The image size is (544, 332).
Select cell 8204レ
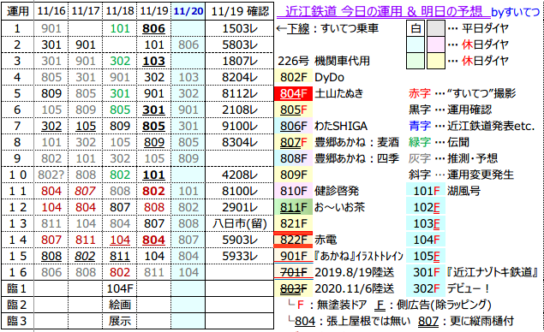pyautogui.click(x=240, y=77)
